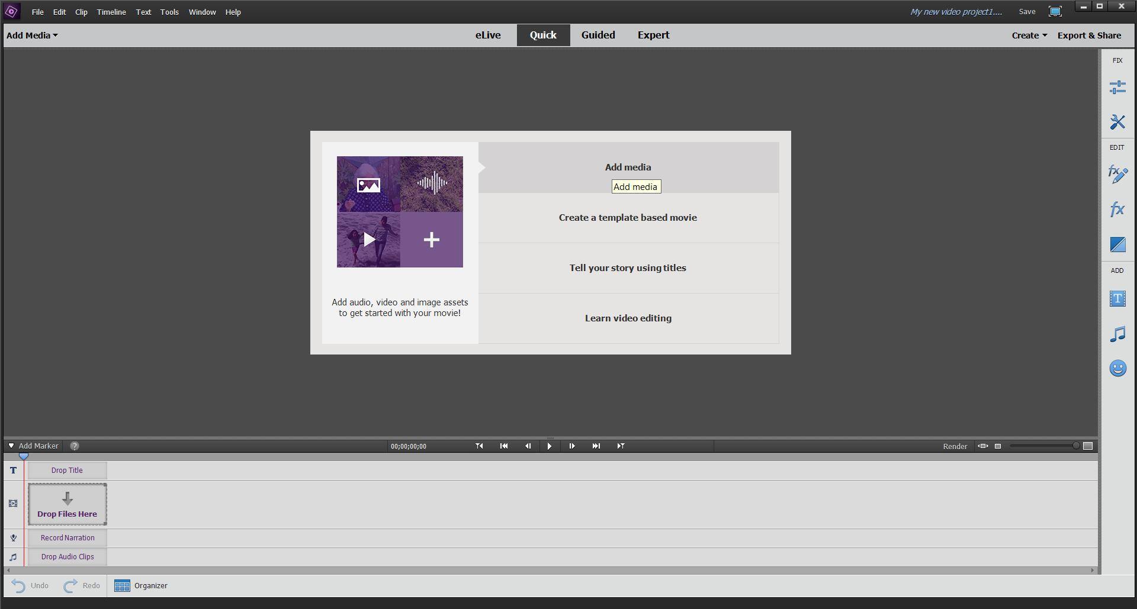The height and width of the screenshot is (609, 1137).
Task: Expand the Add Media dropdown
Action: pyautogui.click(x=32, y=36)
